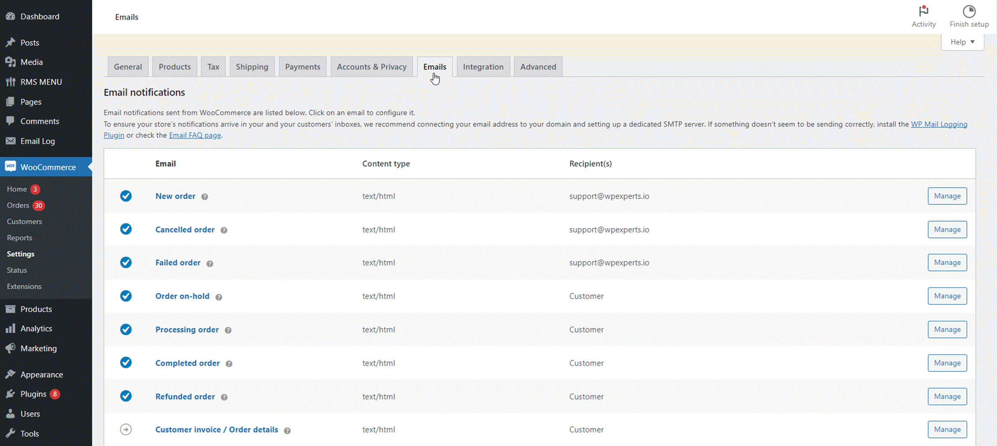Click the Analytics bar chart icon
This screenshot has width=997, height=446.
(x=10, y=328)
